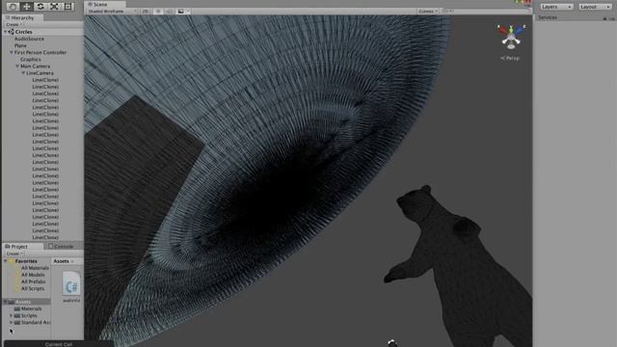Collapse the Favorites group

[5, 261]
